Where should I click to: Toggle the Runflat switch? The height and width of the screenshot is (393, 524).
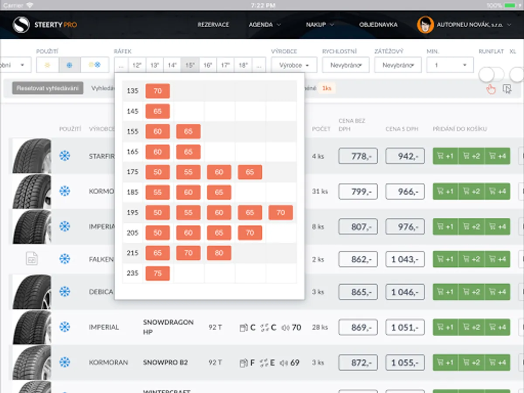point(491,74)
